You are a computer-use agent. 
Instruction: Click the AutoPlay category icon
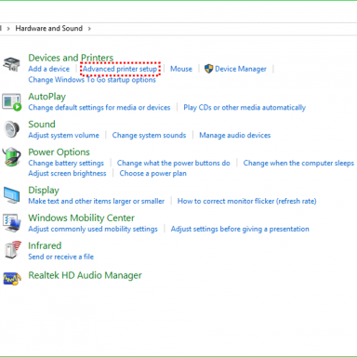pos(11,102)
